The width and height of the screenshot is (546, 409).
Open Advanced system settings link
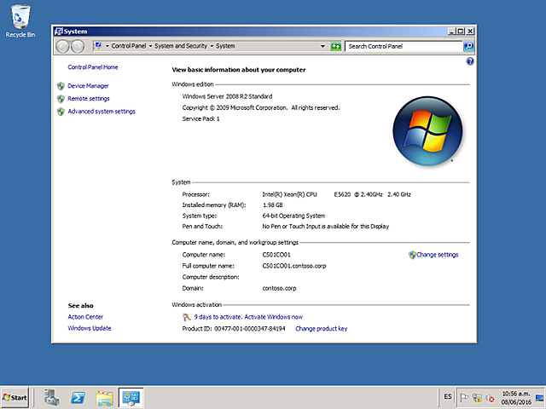102,112
